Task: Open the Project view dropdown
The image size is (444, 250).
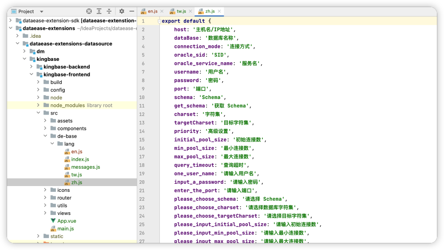Action: (x=42, y=12)
